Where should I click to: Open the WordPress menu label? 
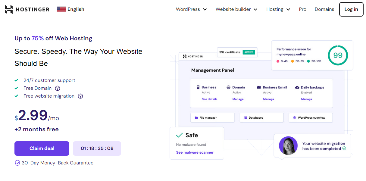click(188, 9)
